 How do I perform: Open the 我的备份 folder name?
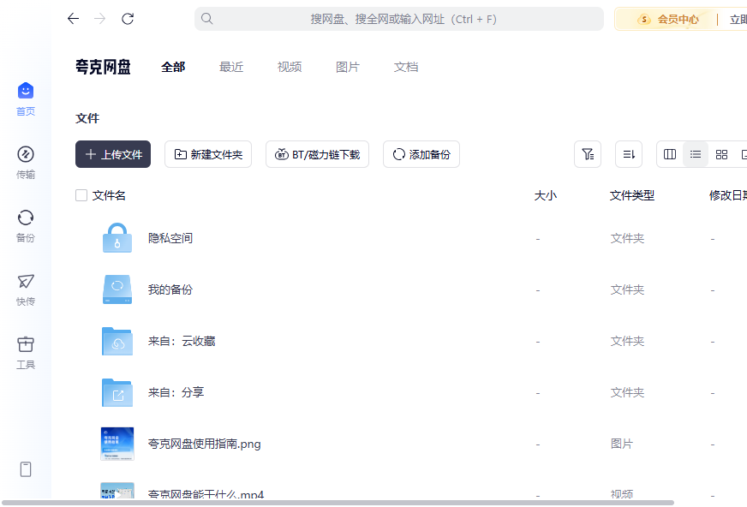click(x=170, y=289)
